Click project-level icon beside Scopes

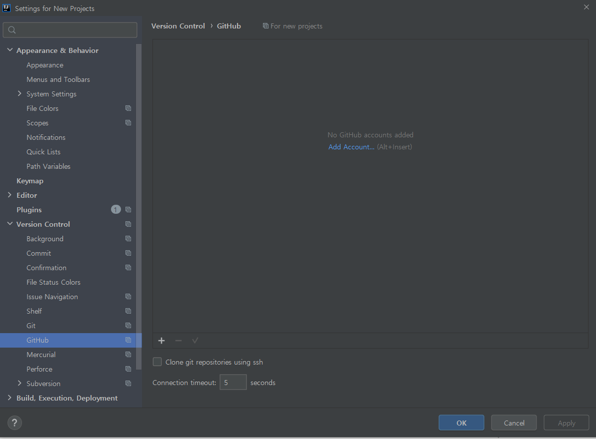click(128, 123)
